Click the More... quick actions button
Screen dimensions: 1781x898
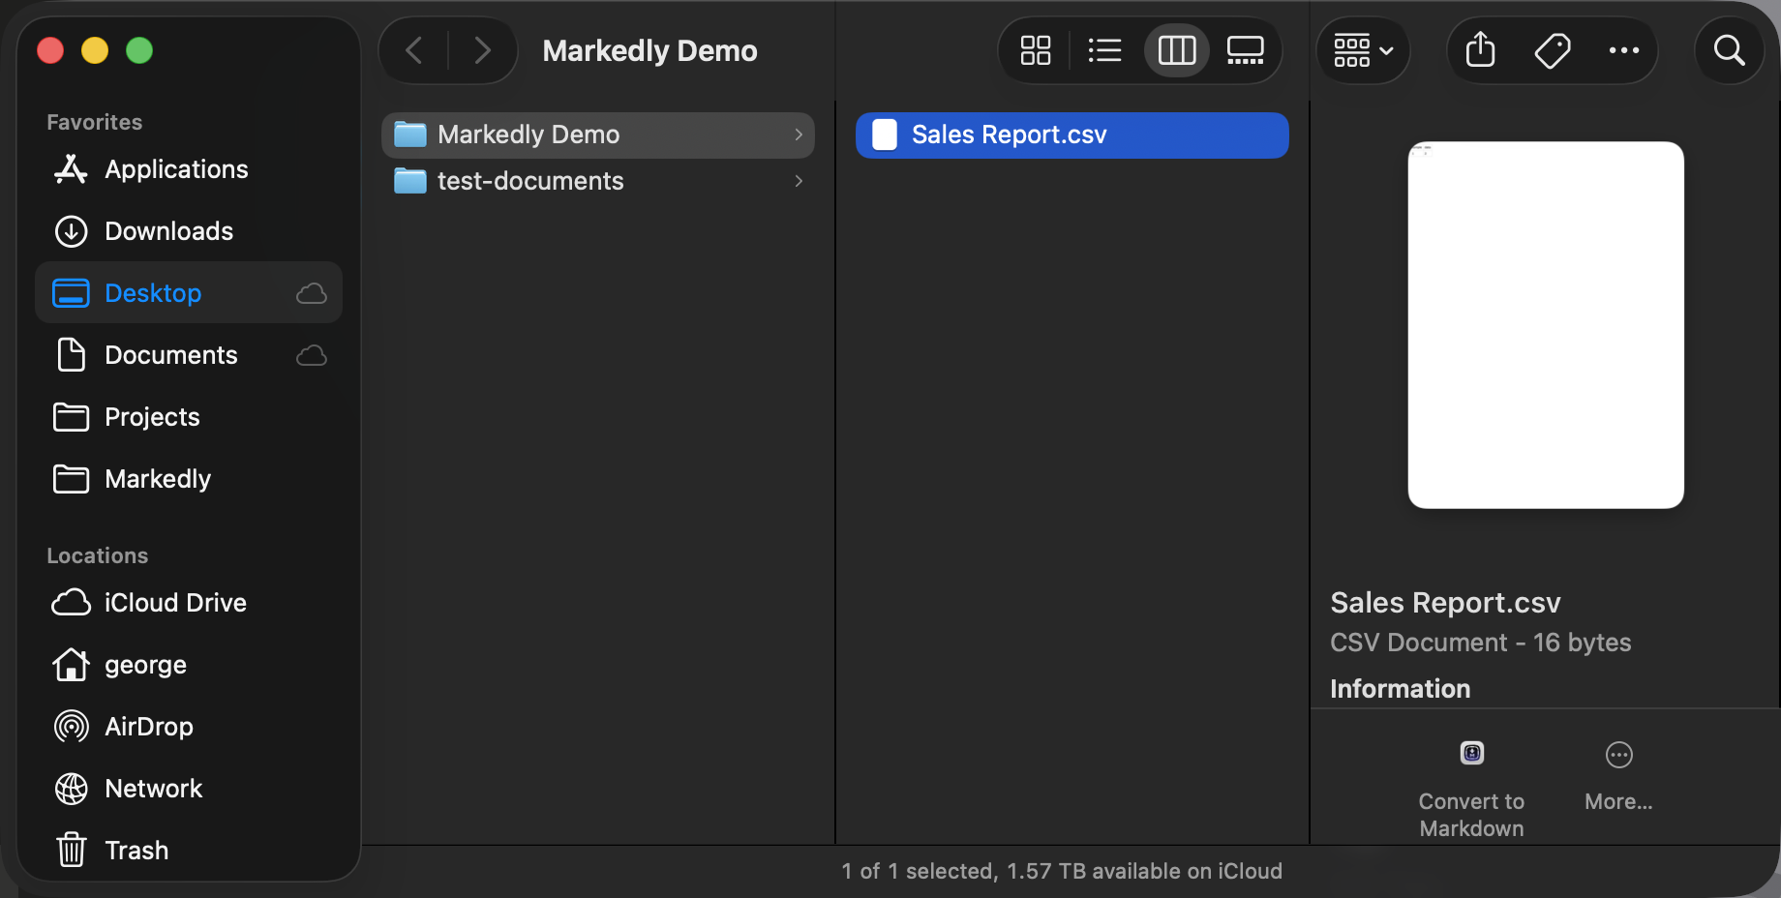point(1618,776)
